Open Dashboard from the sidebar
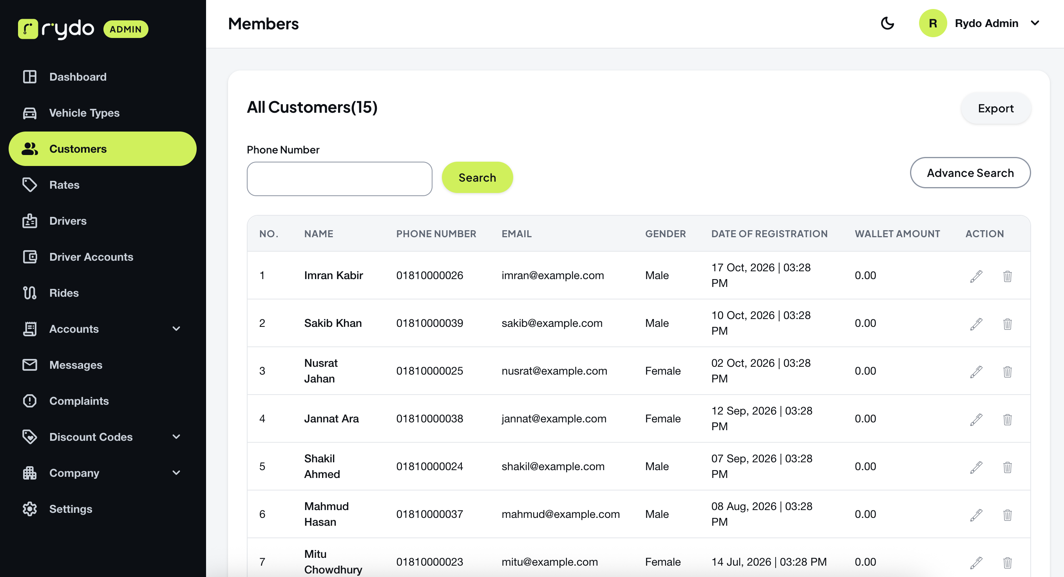1064x577 pixels. pos(102,77)
